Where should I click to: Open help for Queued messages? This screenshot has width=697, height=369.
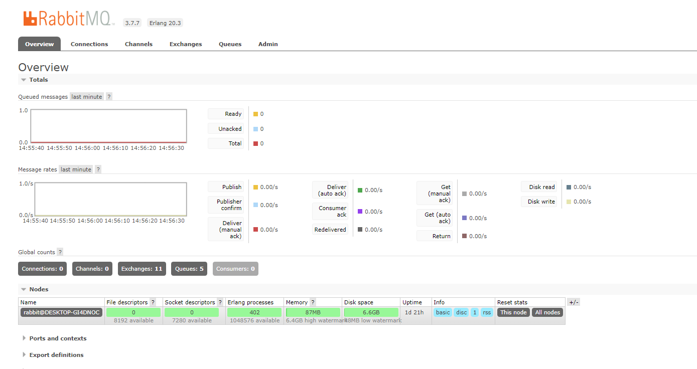point(109,96)
